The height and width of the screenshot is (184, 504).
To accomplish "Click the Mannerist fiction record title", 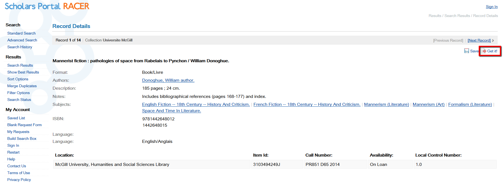I will 141,61.
